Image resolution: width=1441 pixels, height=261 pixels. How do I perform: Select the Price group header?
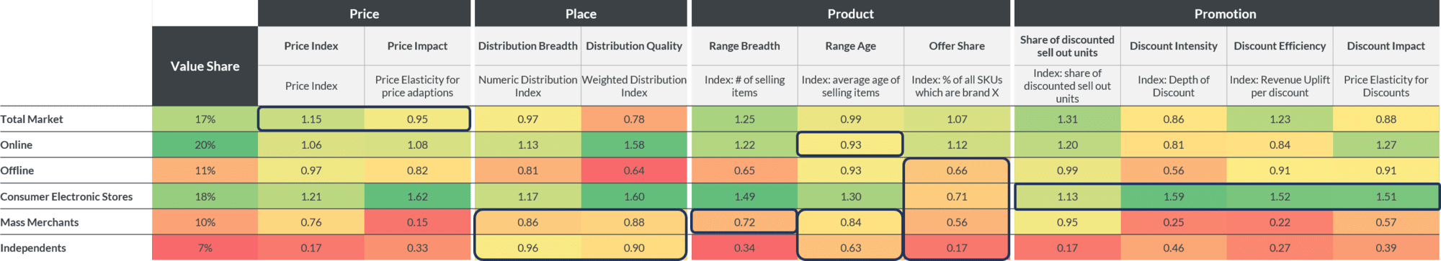click(364, 14)
